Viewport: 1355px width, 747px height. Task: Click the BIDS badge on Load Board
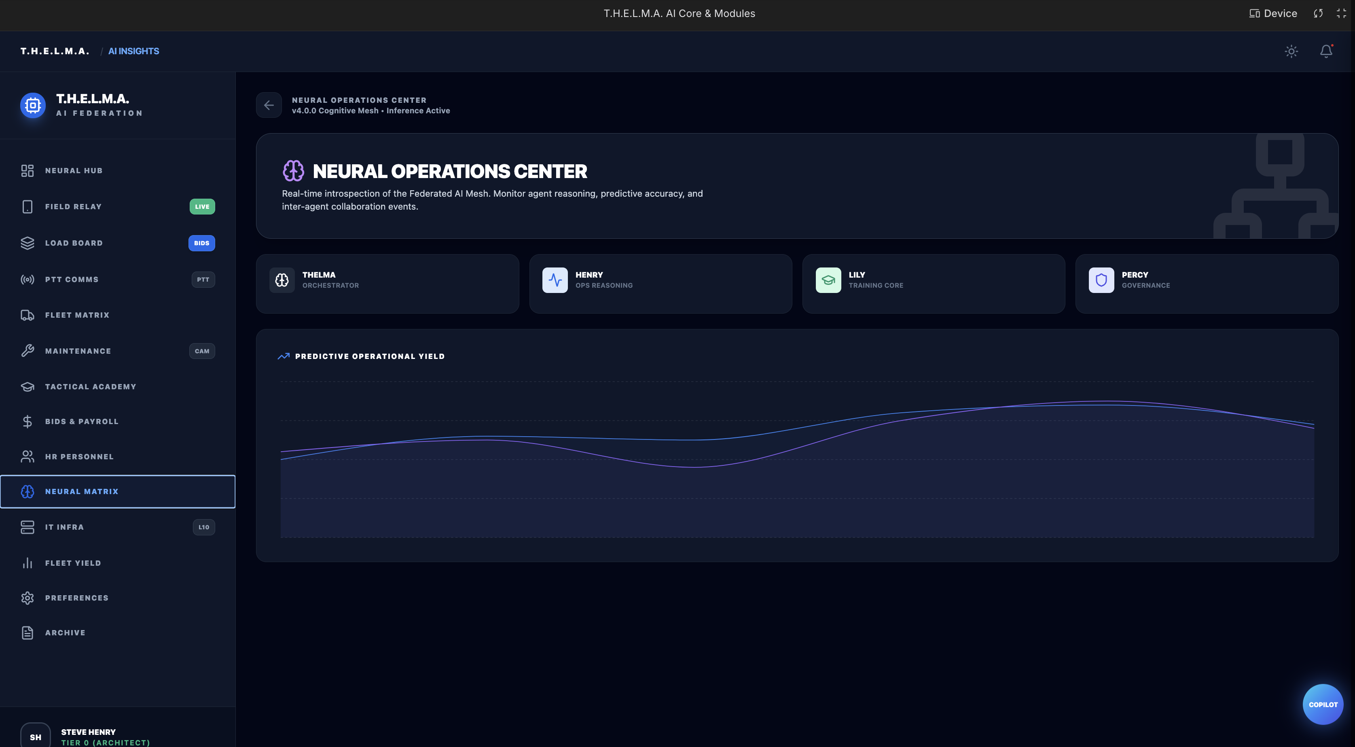tap(201, 243)
